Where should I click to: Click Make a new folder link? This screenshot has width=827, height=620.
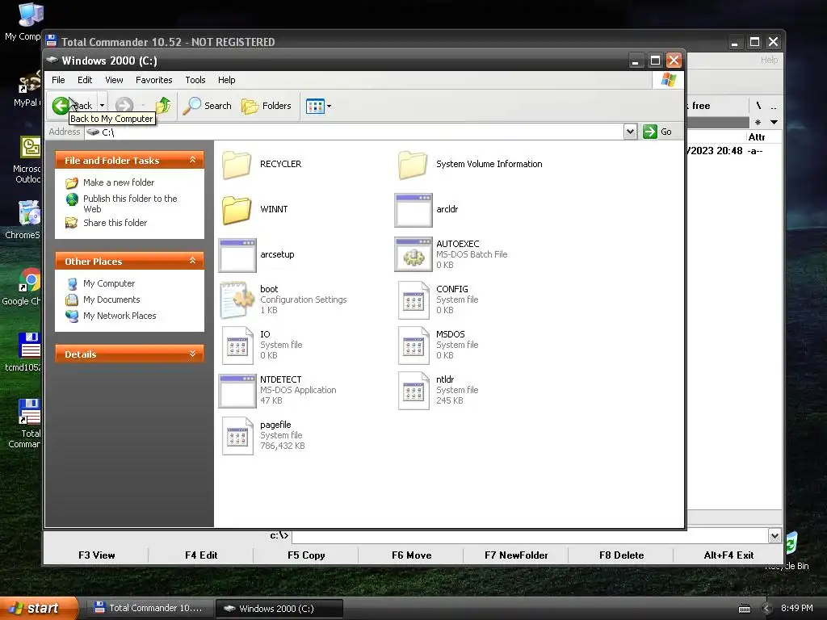coord(119,182)
